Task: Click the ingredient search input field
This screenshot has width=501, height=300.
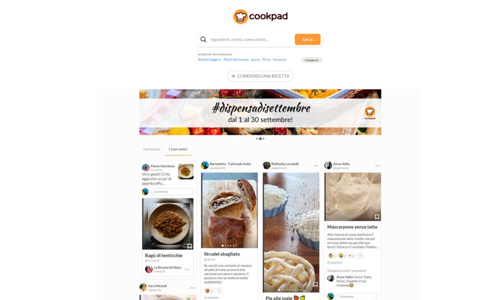Action: tap(251, 40)
